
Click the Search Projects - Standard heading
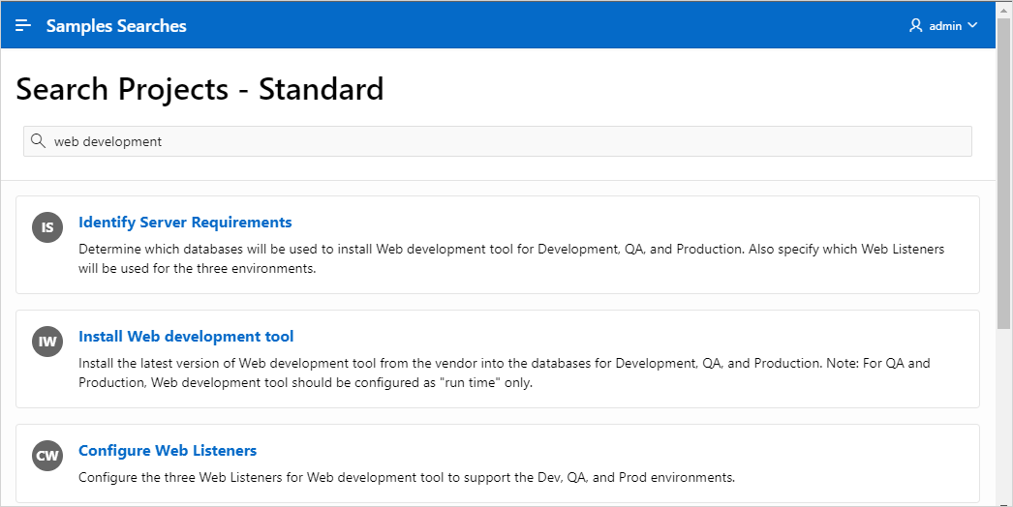pos(200,89)
